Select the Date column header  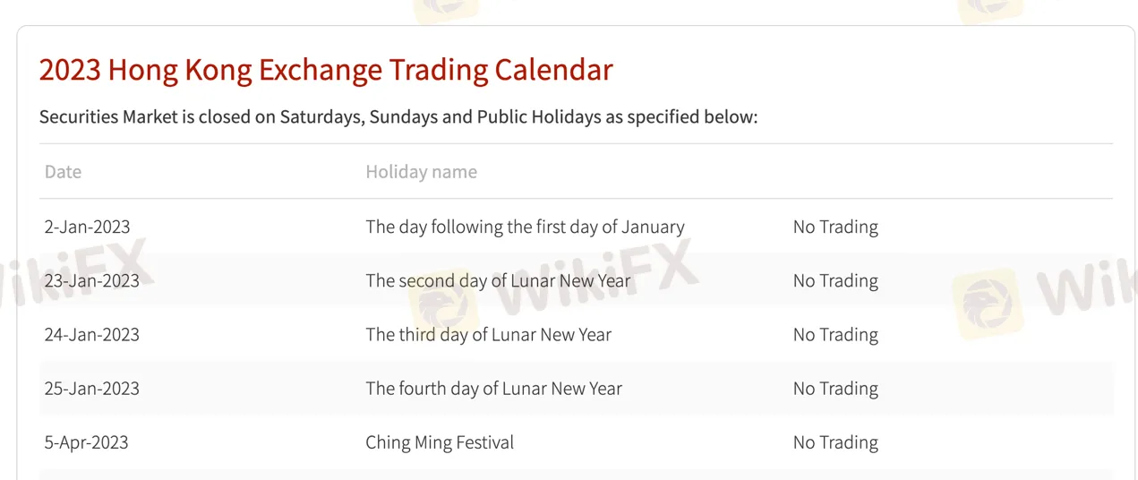(63, 172)
